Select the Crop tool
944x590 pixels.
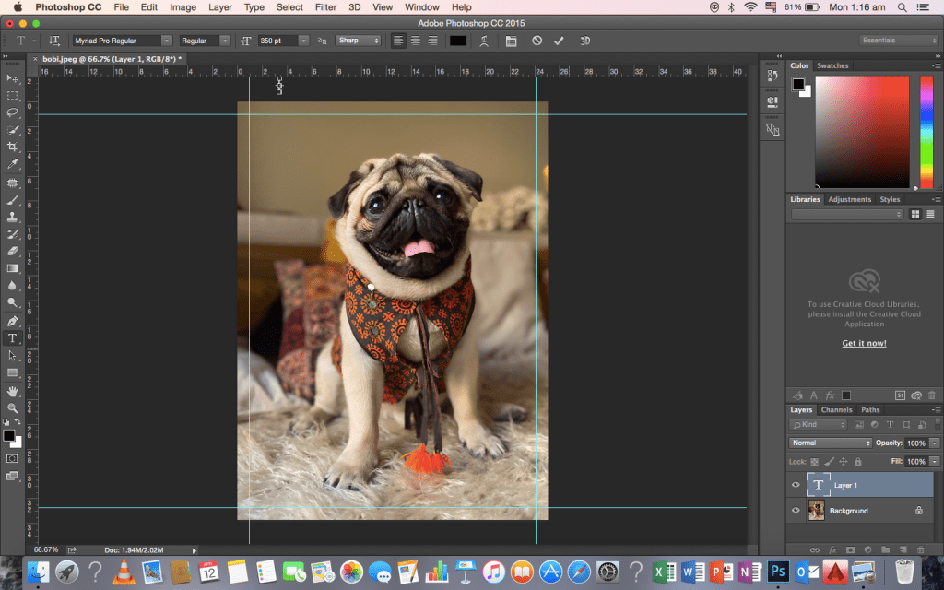pos(13,147)
